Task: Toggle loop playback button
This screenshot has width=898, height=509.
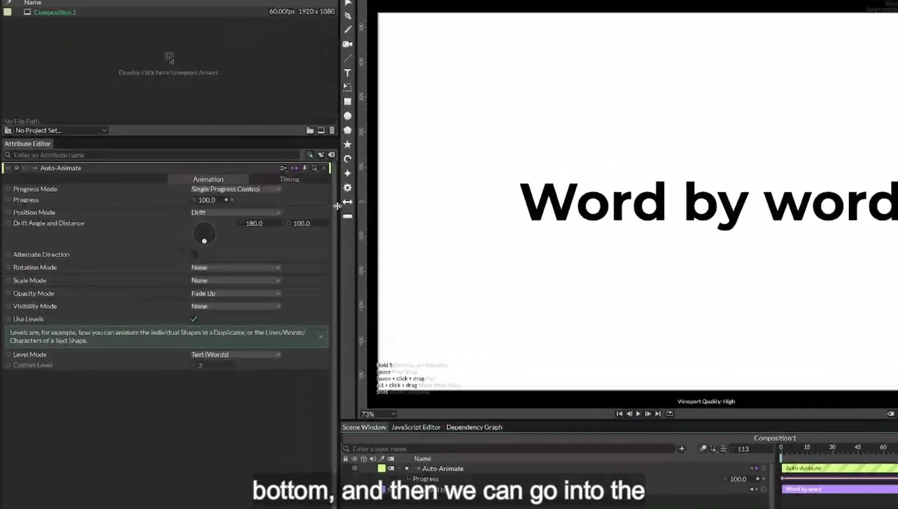Action: click(669, 414)
